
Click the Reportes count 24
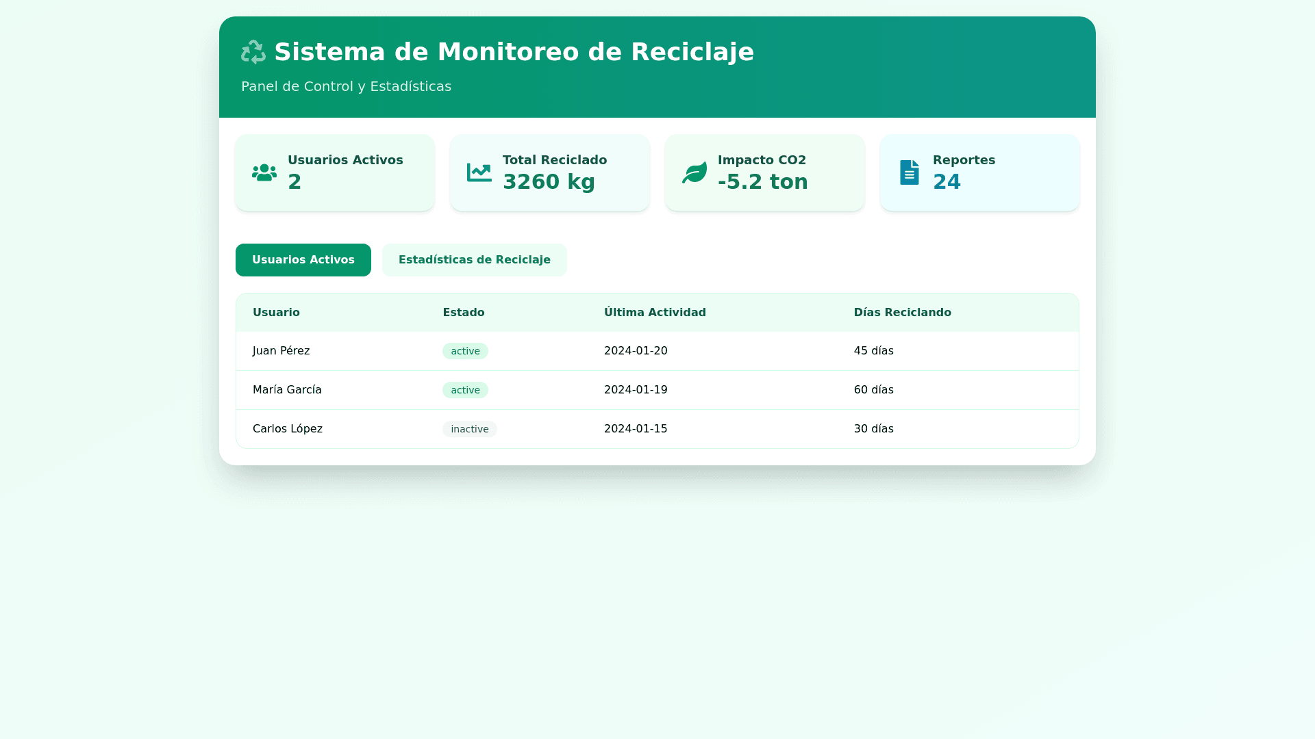pos(947,182)
